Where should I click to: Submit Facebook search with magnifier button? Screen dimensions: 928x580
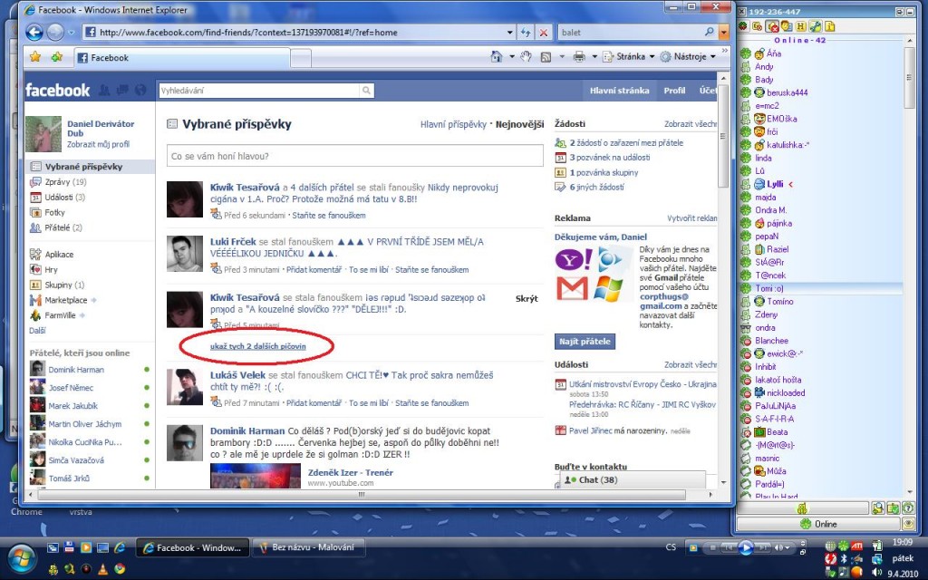366,91
